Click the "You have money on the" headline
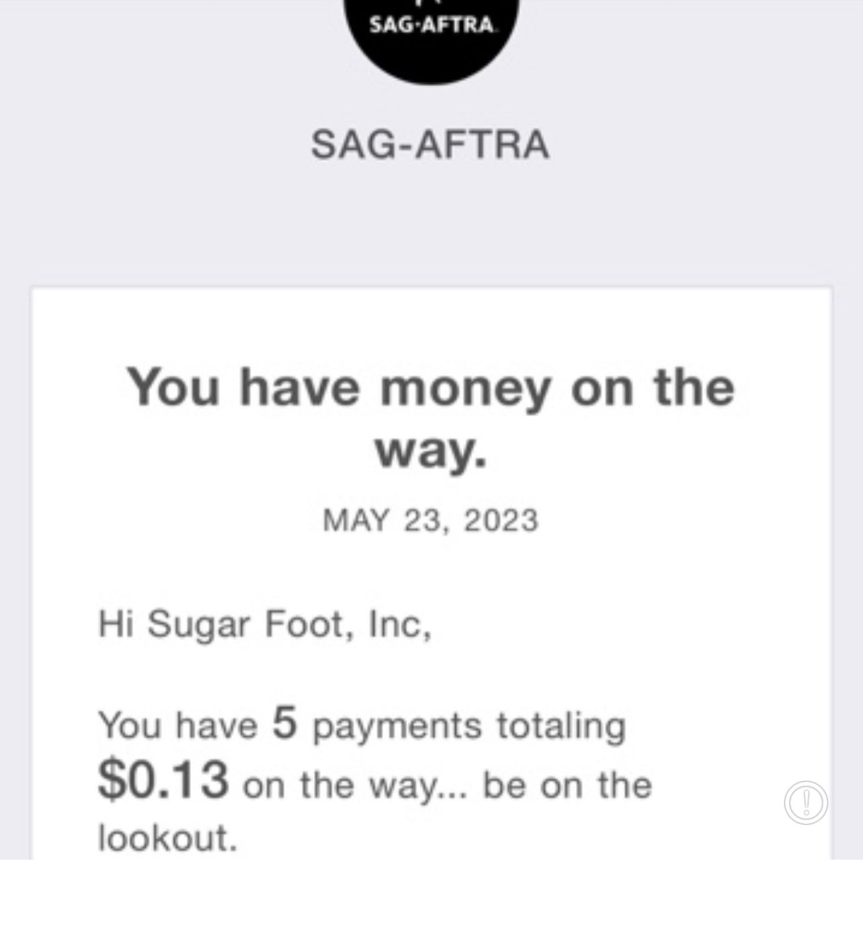The image size is (863, 933). pyautogui.click(x=431, y=388)
